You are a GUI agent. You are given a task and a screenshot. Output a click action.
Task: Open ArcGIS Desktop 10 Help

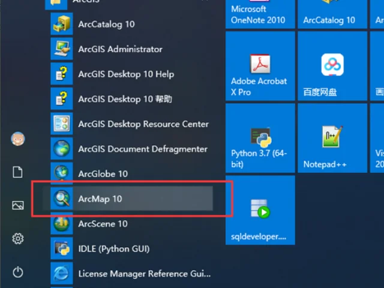pyautogui.click(x=125, y=74)
